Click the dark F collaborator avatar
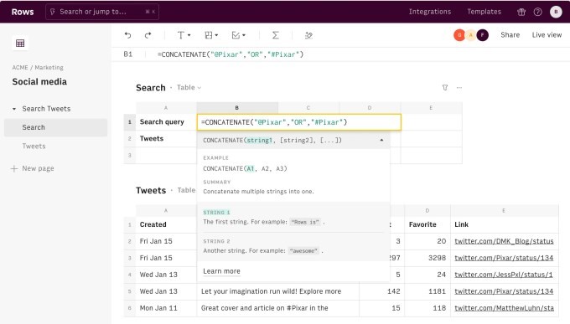The image size is (570, 324). pos(482,35)
